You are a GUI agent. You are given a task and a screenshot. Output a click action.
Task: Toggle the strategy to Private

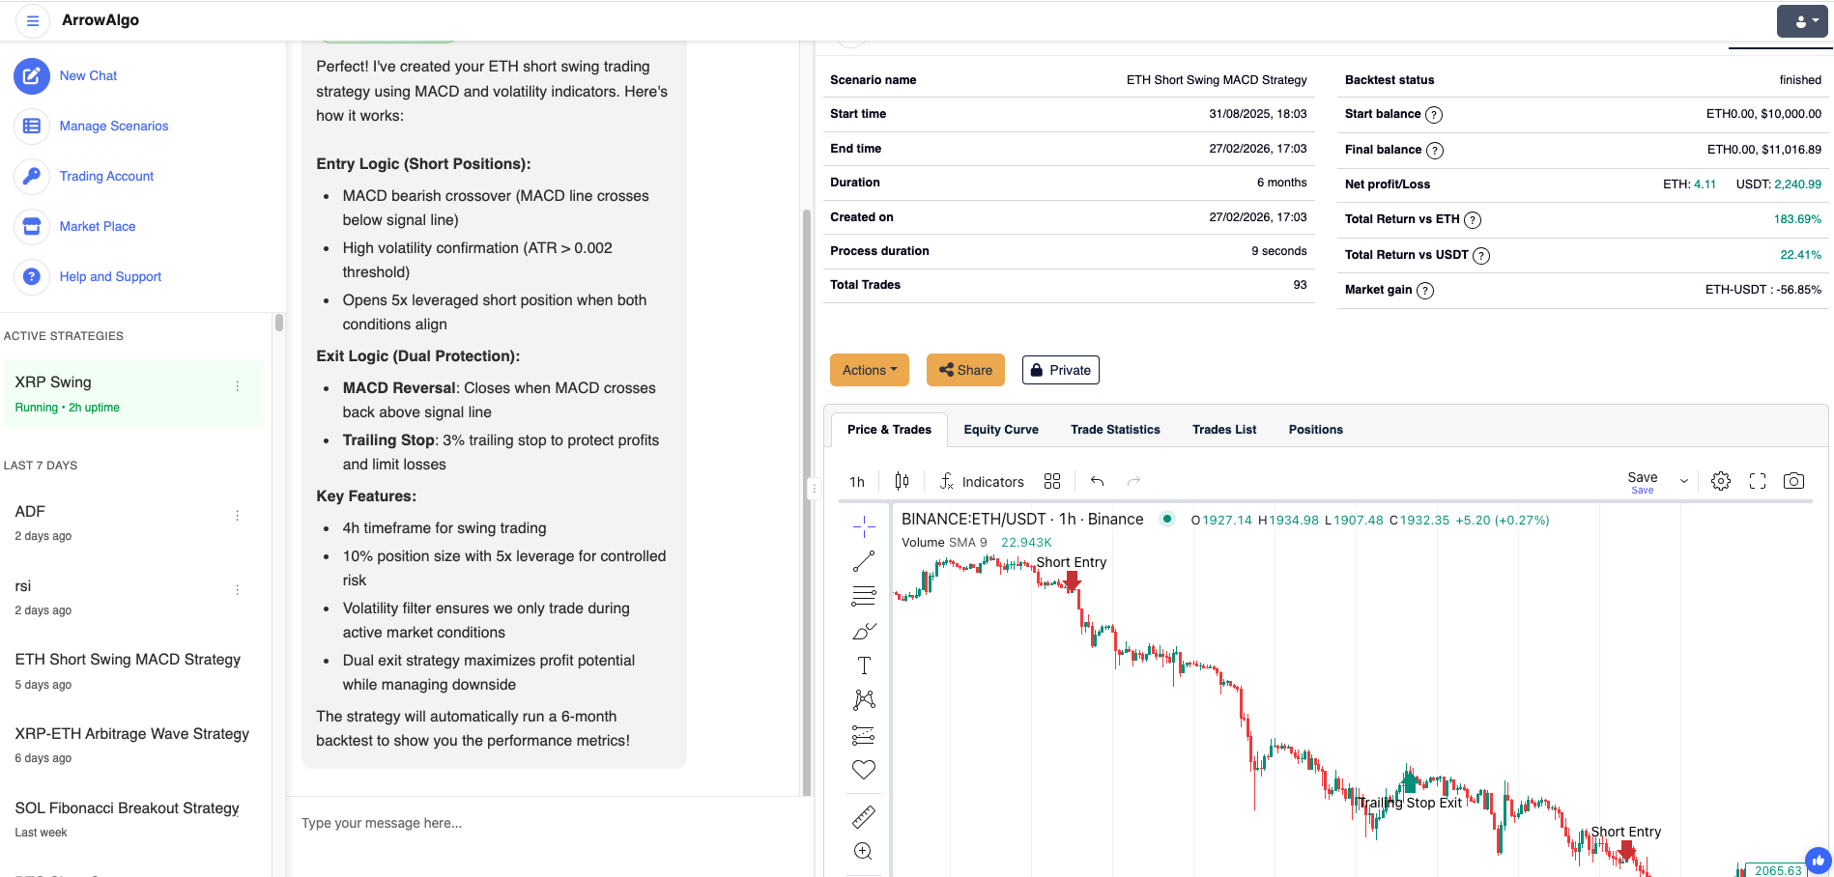click(x=1060, y=369)
